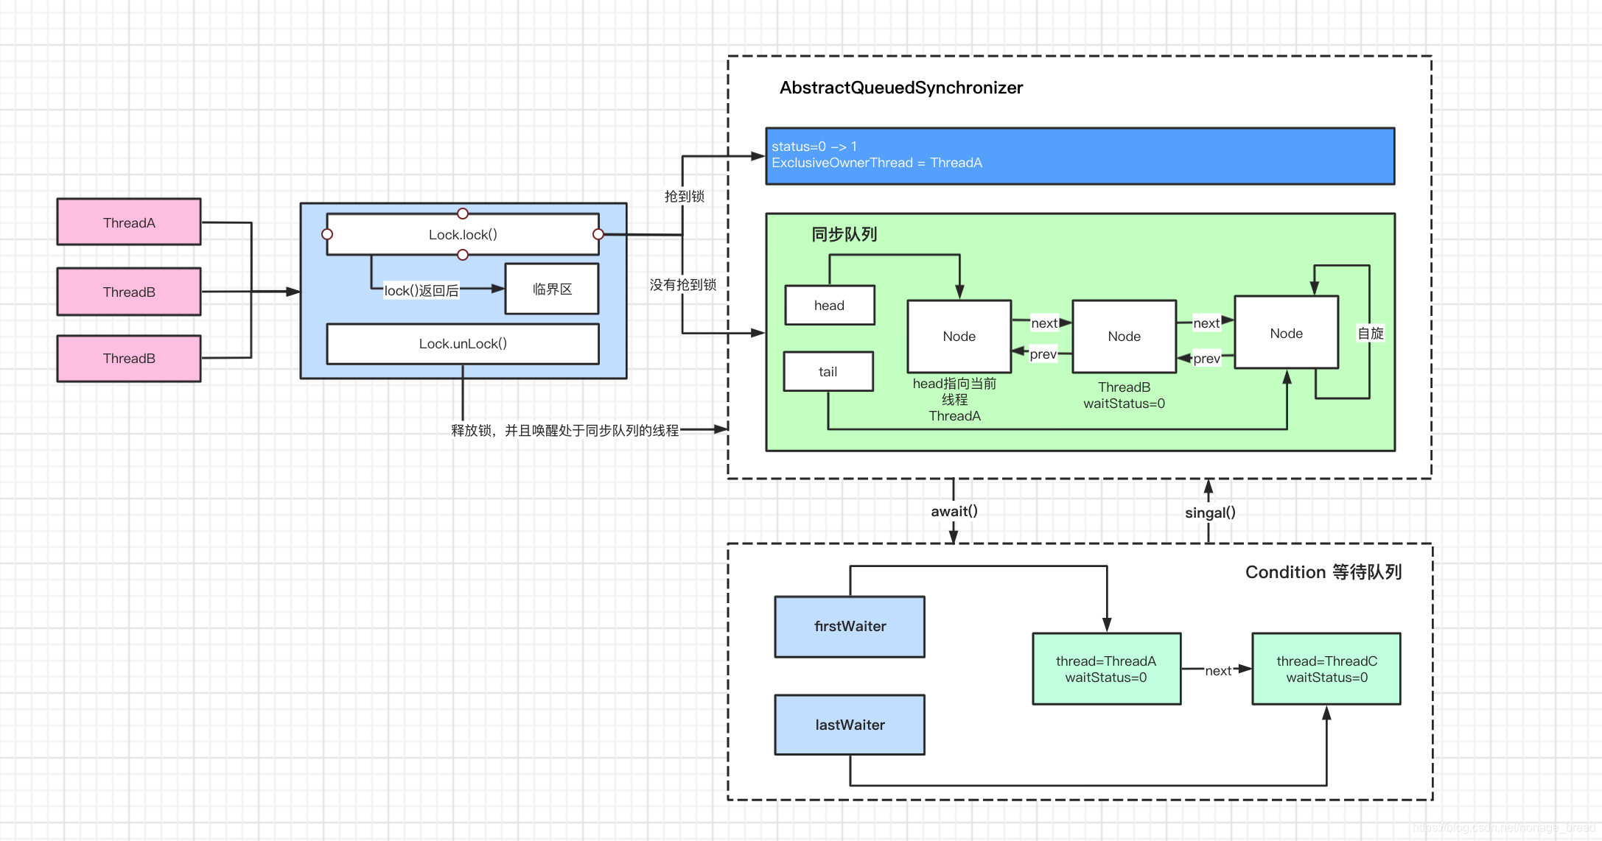This screenshot has width=1602, height=841.
Task: Click the singal() connector label
Action: point(1210,513)
